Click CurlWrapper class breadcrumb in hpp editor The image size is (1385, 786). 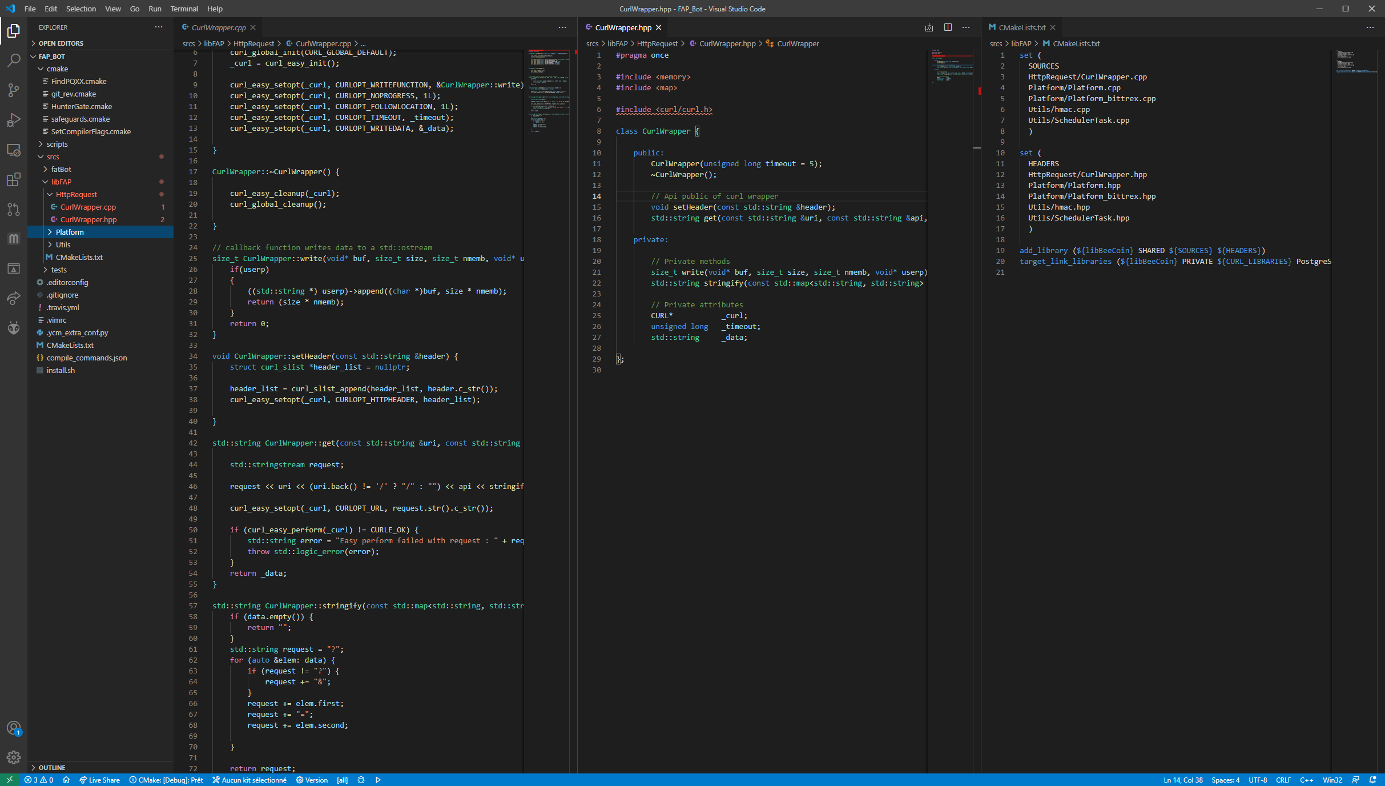click(x=792, y=43)
